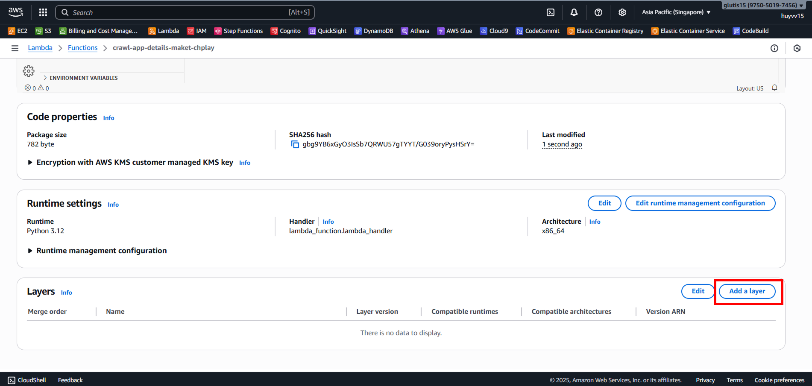Expand Runtime management configuration section

pos(30,251)
